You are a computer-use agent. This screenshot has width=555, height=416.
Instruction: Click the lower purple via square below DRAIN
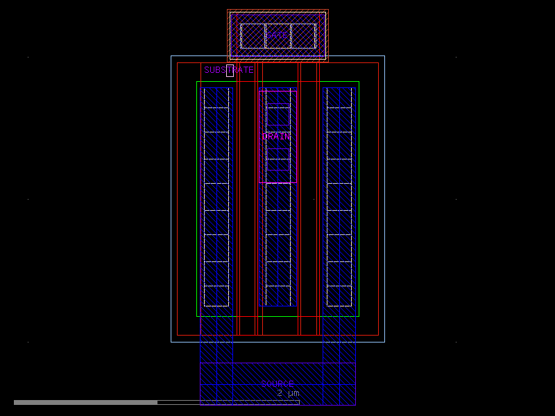tap(278, 159)
